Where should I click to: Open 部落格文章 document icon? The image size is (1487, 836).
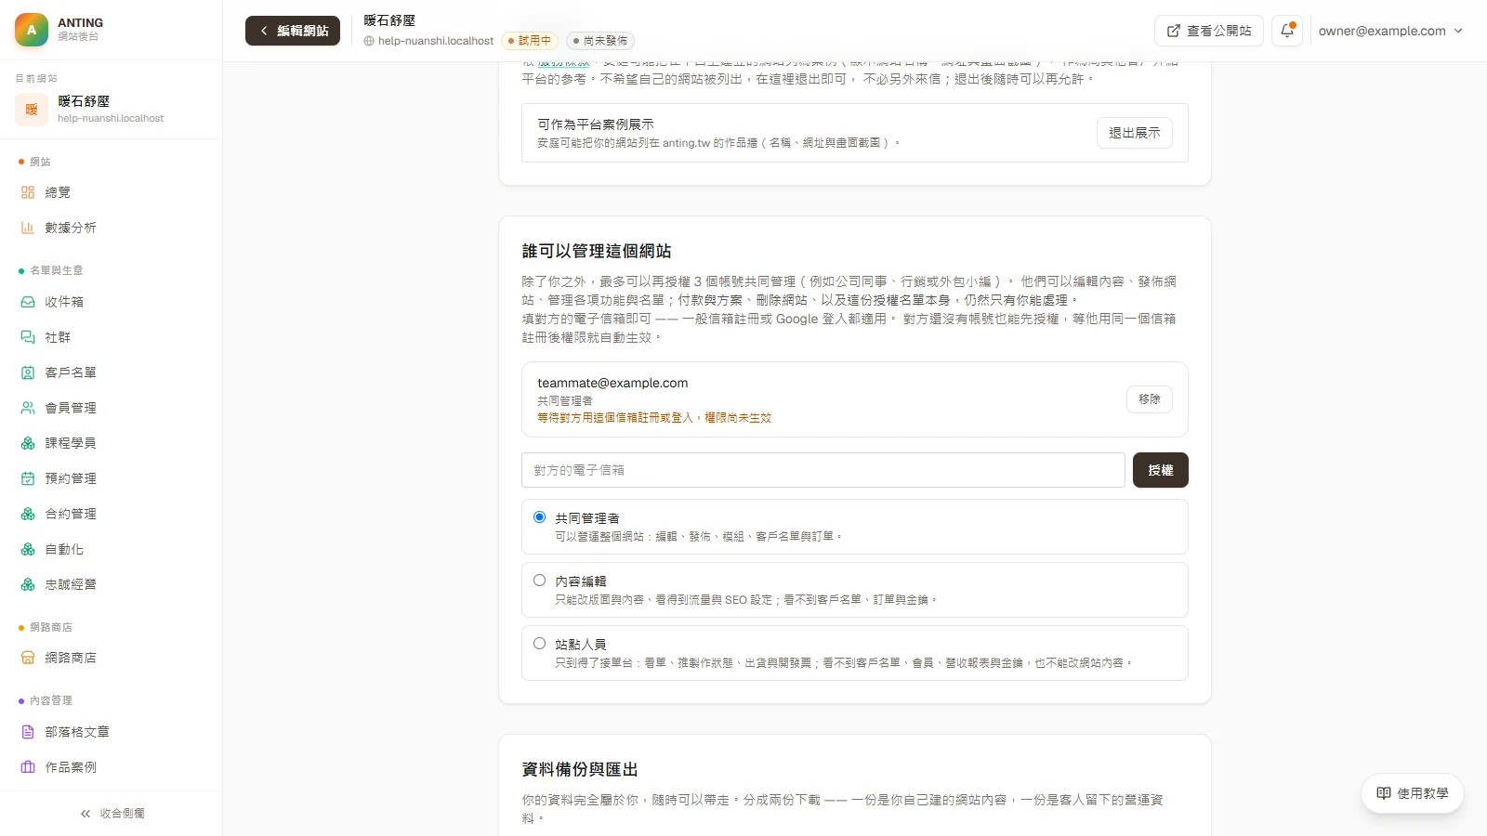pos(28,732)
